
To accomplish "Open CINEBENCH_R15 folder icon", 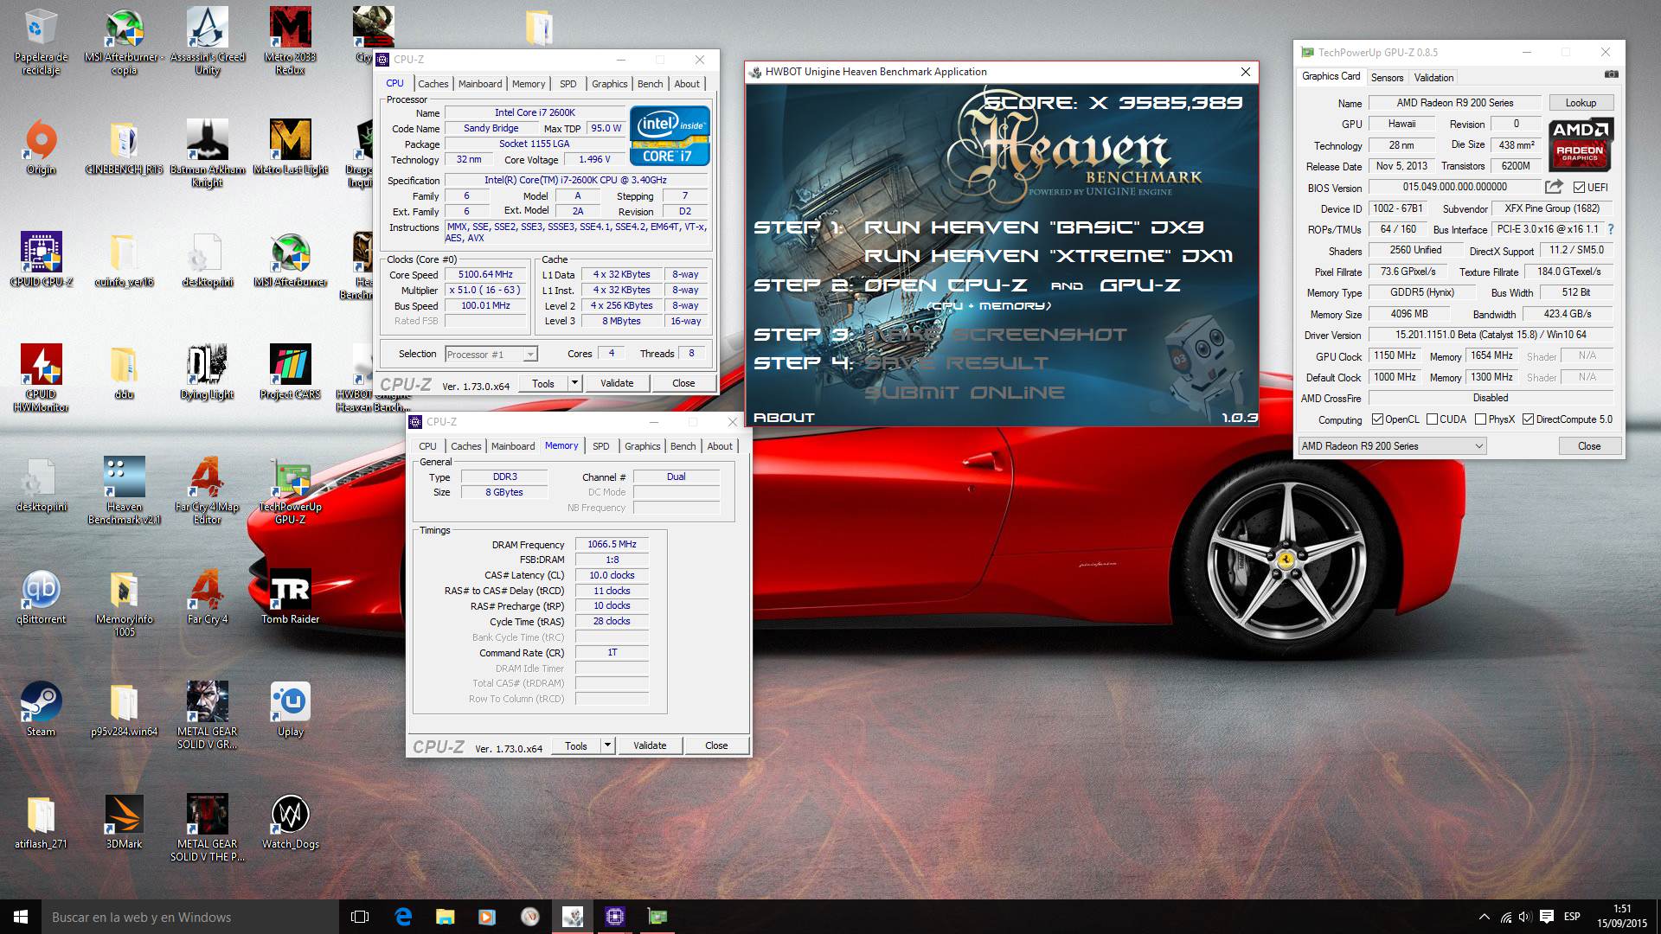I will pyautogui.click(x=124, y=147).
